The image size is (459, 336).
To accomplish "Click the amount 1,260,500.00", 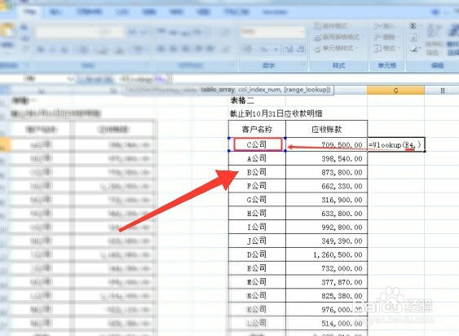I will pyautogui.click(x=338, y=255).
